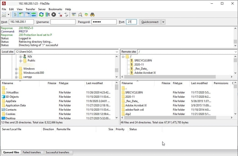Open the Bookmarks menu
The width and height of the screenshot is (238, 156).
click(x=55, y=9)
